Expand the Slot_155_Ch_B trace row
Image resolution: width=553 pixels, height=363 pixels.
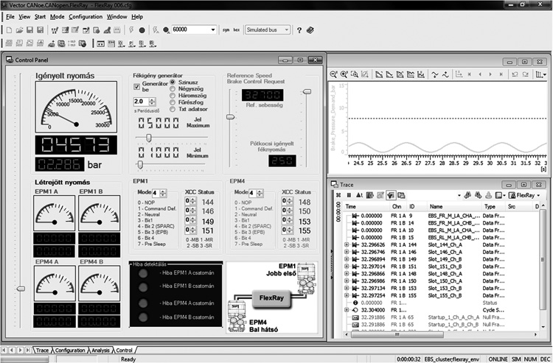[x=347, y=295]
